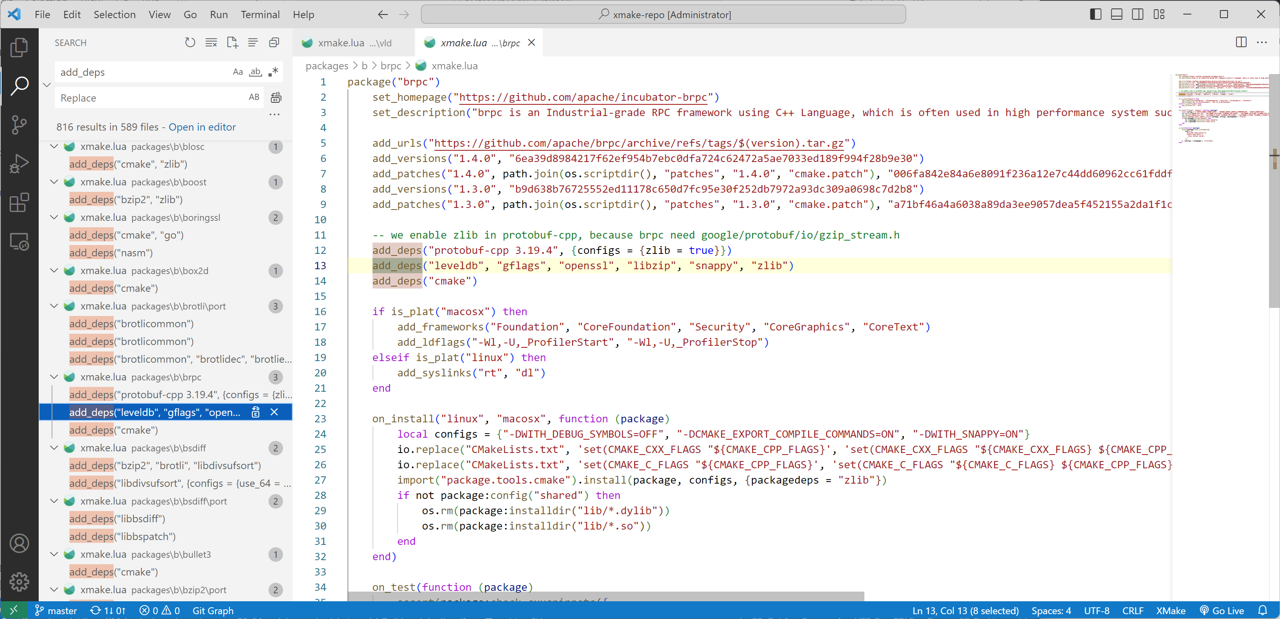1280x619 pixels.
Task: Open editor More Actions menu
Action: pyautogui.click(x=1261, y=42)
